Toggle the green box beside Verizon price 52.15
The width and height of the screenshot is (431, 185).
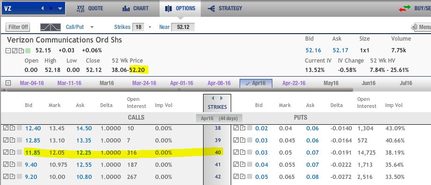pos(28,51)
